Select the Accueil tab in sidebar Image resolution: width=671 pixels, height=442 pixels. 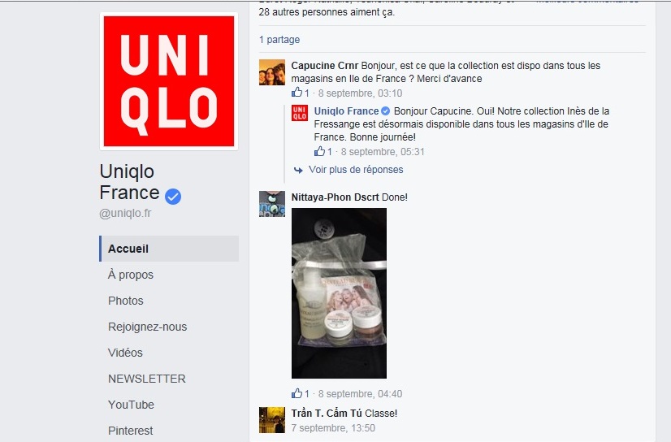pos(169,249)
